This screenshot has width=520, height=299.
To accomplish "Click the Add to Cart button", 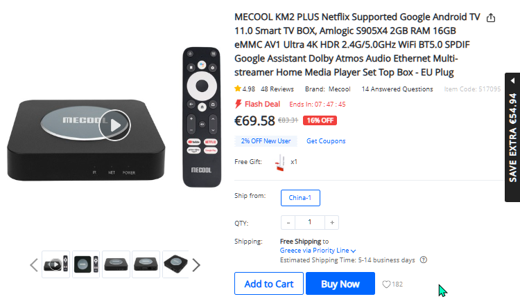I will tap(268, 284).
